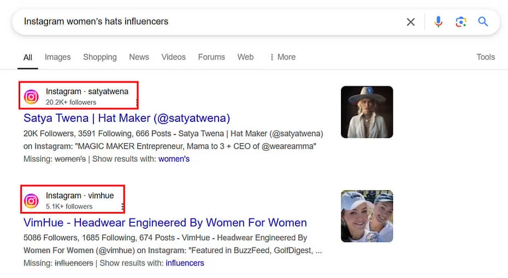Click the struck-through influencers missing term

(74, 263)
